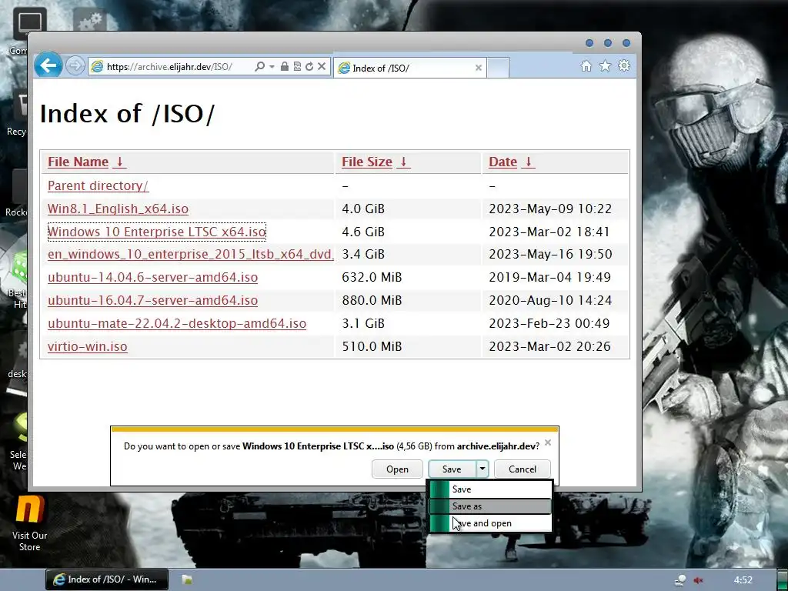Refresh the page with the reload icon
Screen dimensions: 788x591
309,66
